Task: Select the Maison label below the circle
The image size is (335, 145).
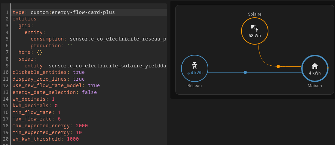Action: (315, 85)
